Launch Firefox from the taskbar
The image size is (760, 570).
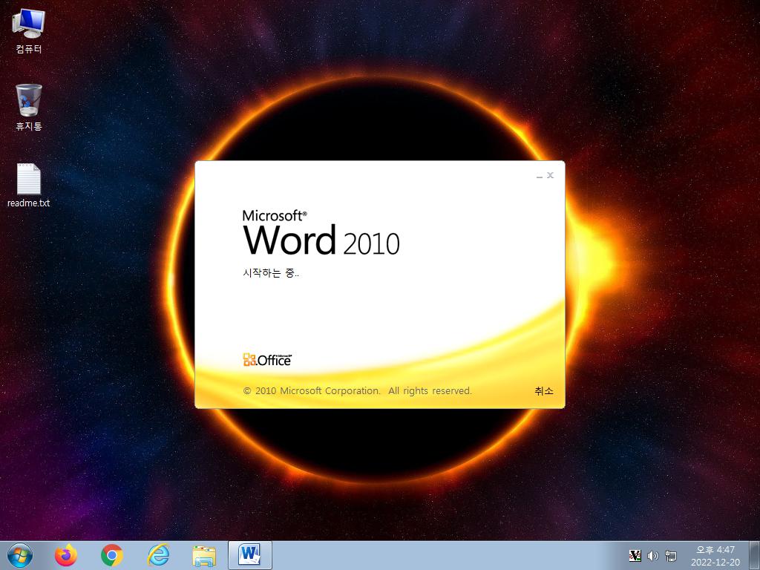point(65,555)
